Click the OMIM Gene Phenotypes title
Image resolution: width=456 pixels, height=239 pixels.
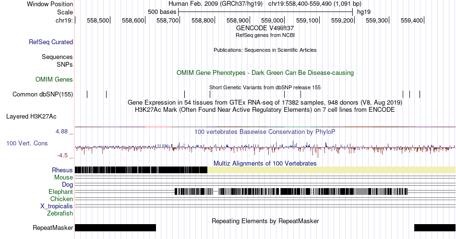265,72
